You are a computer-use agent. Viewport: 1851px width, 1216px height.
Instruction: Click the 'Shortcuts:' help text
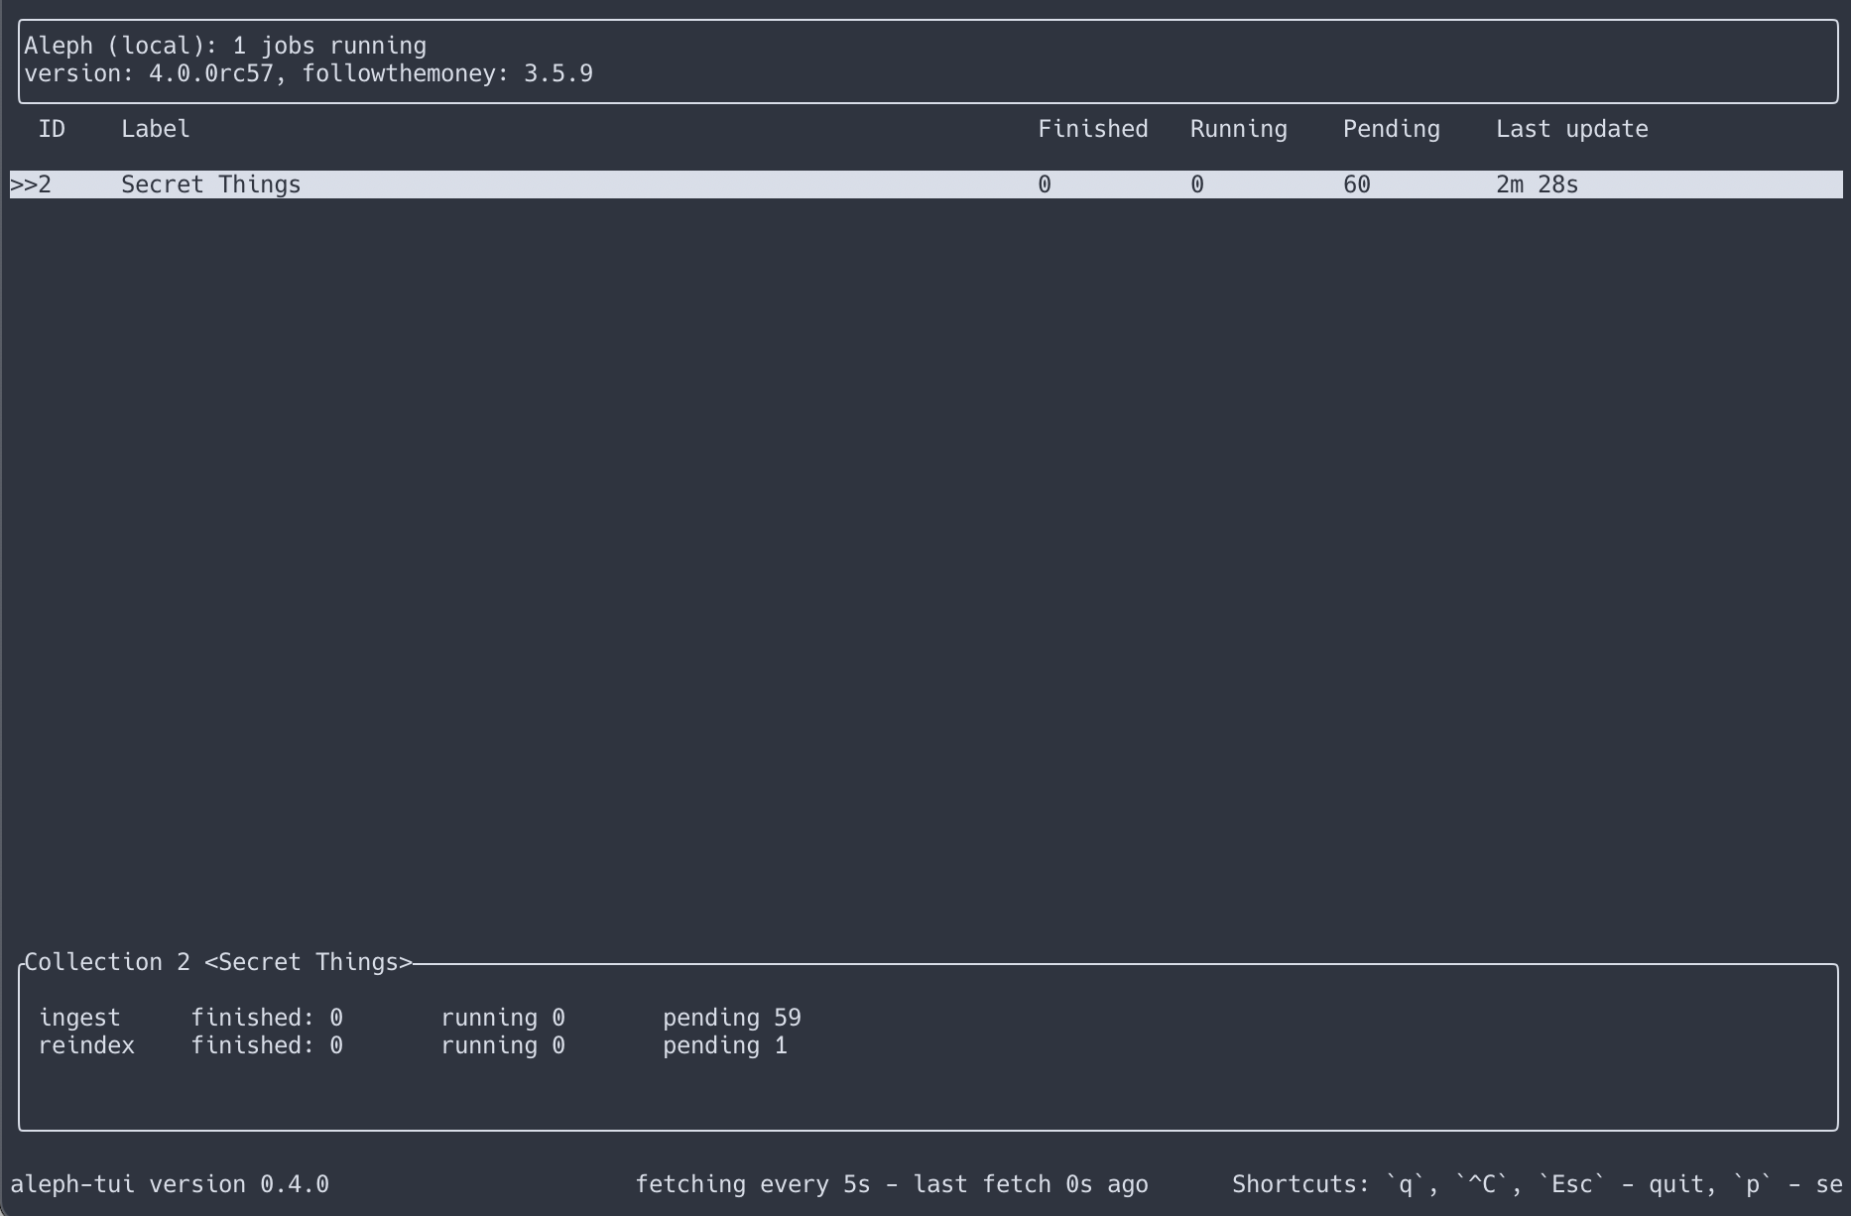(x=1538, y=1184)
